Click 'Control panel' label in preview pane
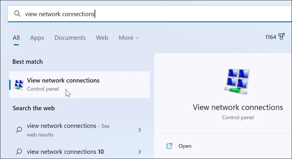This screenshot has height=159, width=292. coord(238,117)
